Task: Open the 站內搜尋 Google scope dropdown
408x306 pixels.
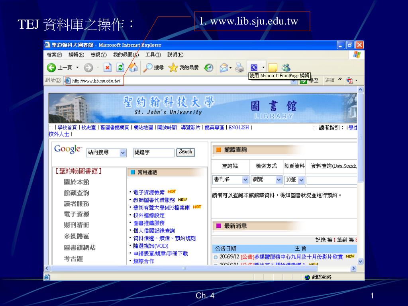Action: coord(123,153)
